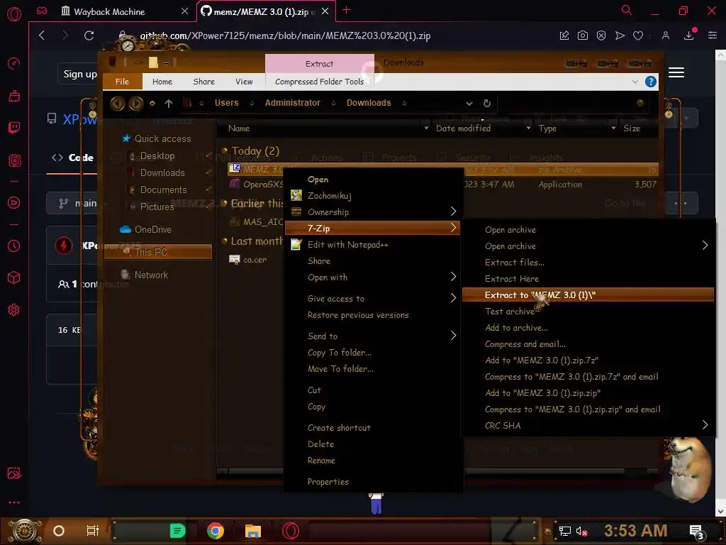Image resolution: width=726 pixels, height=545 pixels.
Task: Select Edit with Notepad++
Action: click(x=347, y=245)
